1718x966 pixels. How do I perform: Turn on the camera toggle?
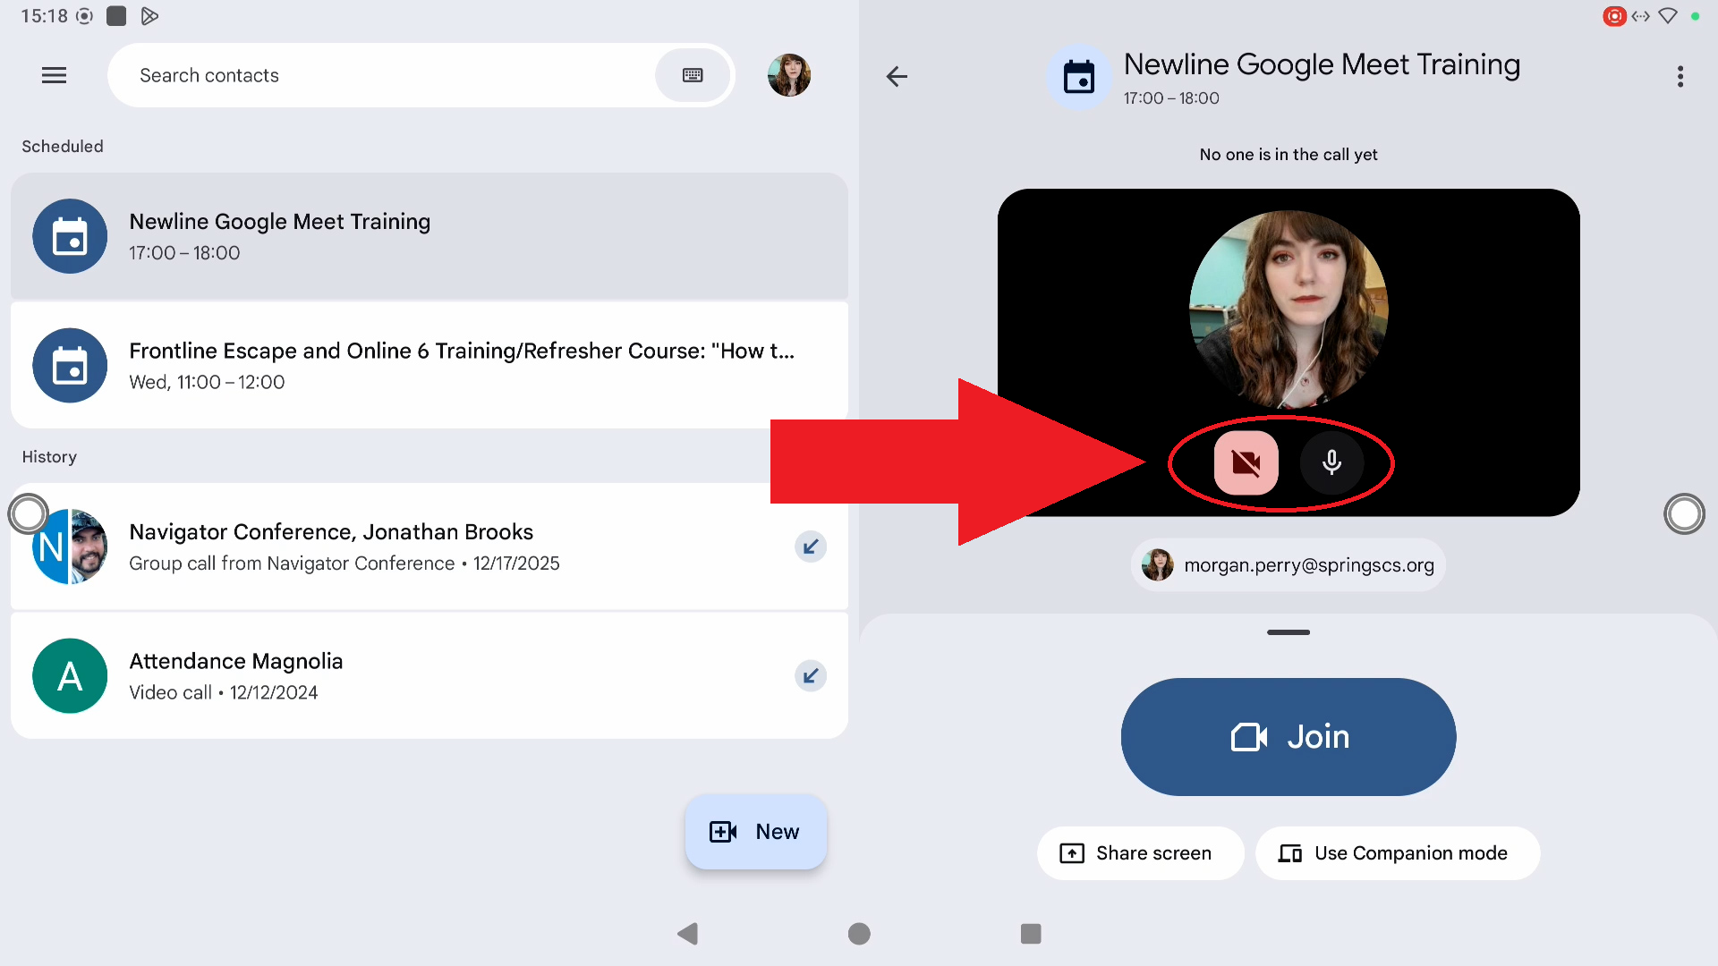tap(1246, 462)
